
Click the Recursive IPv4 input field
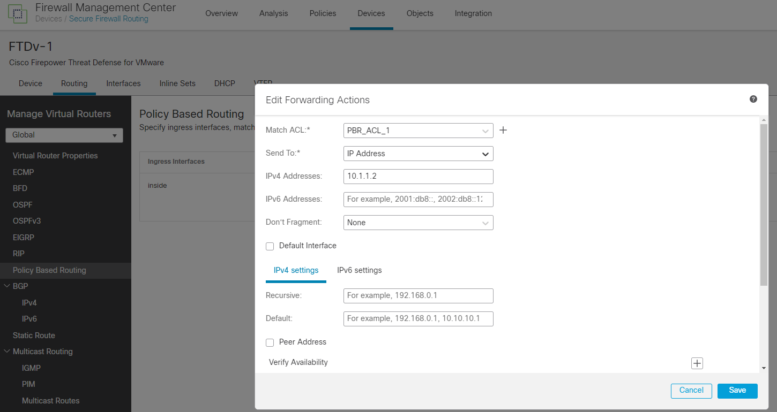[418, 296]
